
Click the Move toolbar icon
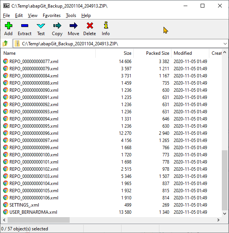tap(73, 26)
